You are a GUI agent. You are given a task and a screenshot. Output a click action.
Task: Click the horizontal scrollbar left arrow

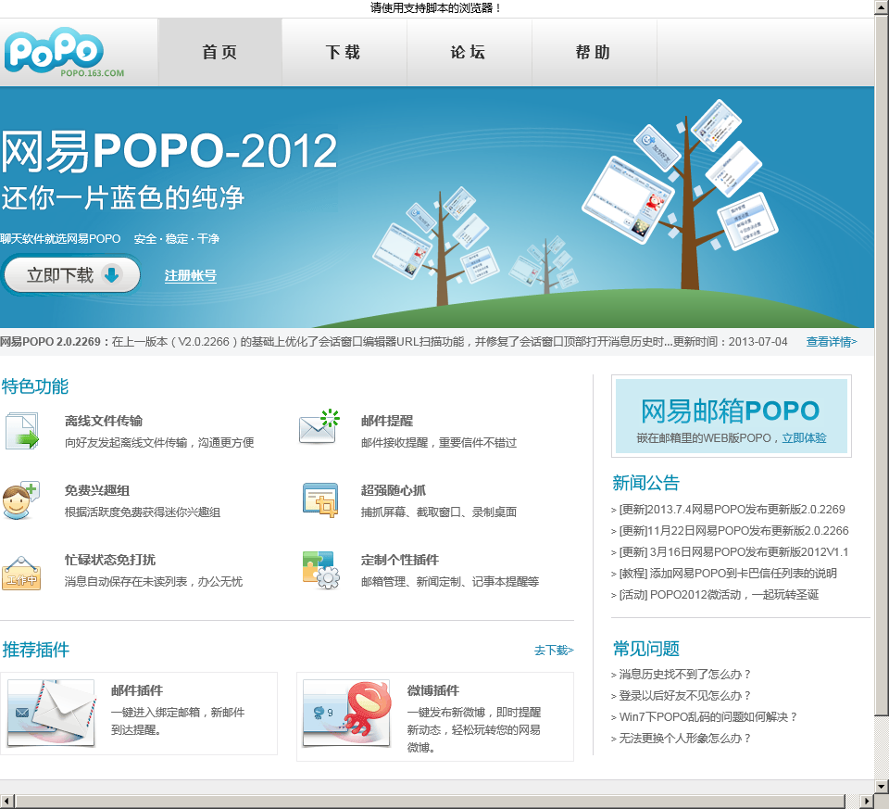point(6,801)
